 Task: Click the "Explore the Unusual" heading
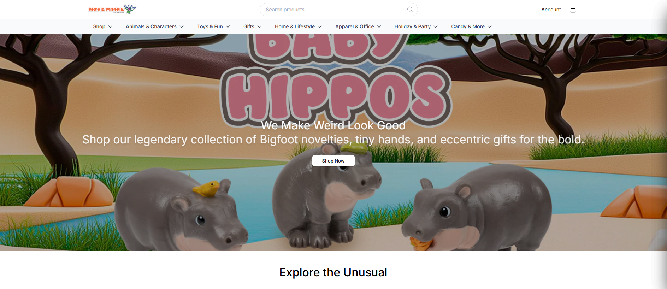pos(333,272)
